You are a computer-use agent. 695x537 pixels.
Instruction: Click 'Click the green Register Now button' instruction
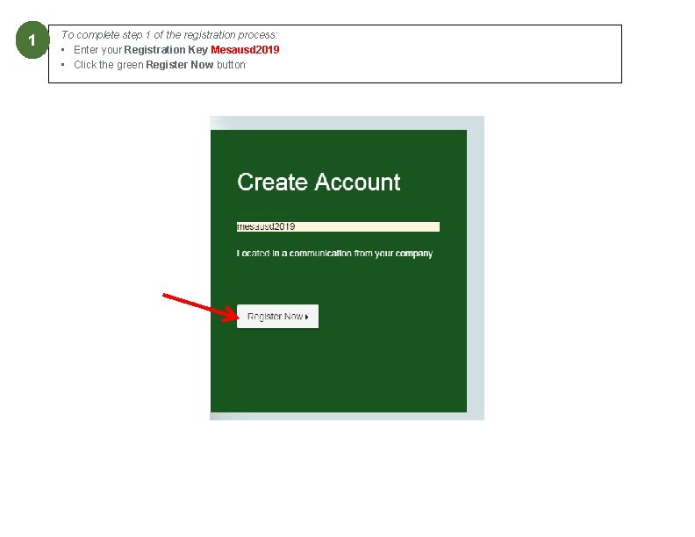[160, 65]
